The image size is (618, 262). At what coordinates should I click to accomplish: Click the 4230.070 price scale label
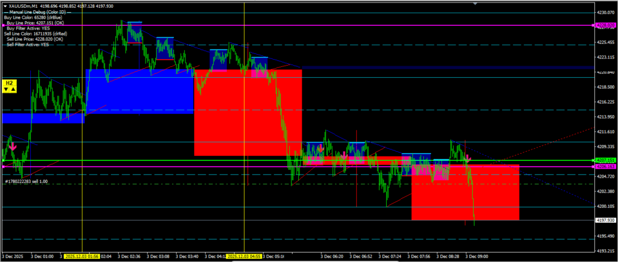[x=605, y=12]
